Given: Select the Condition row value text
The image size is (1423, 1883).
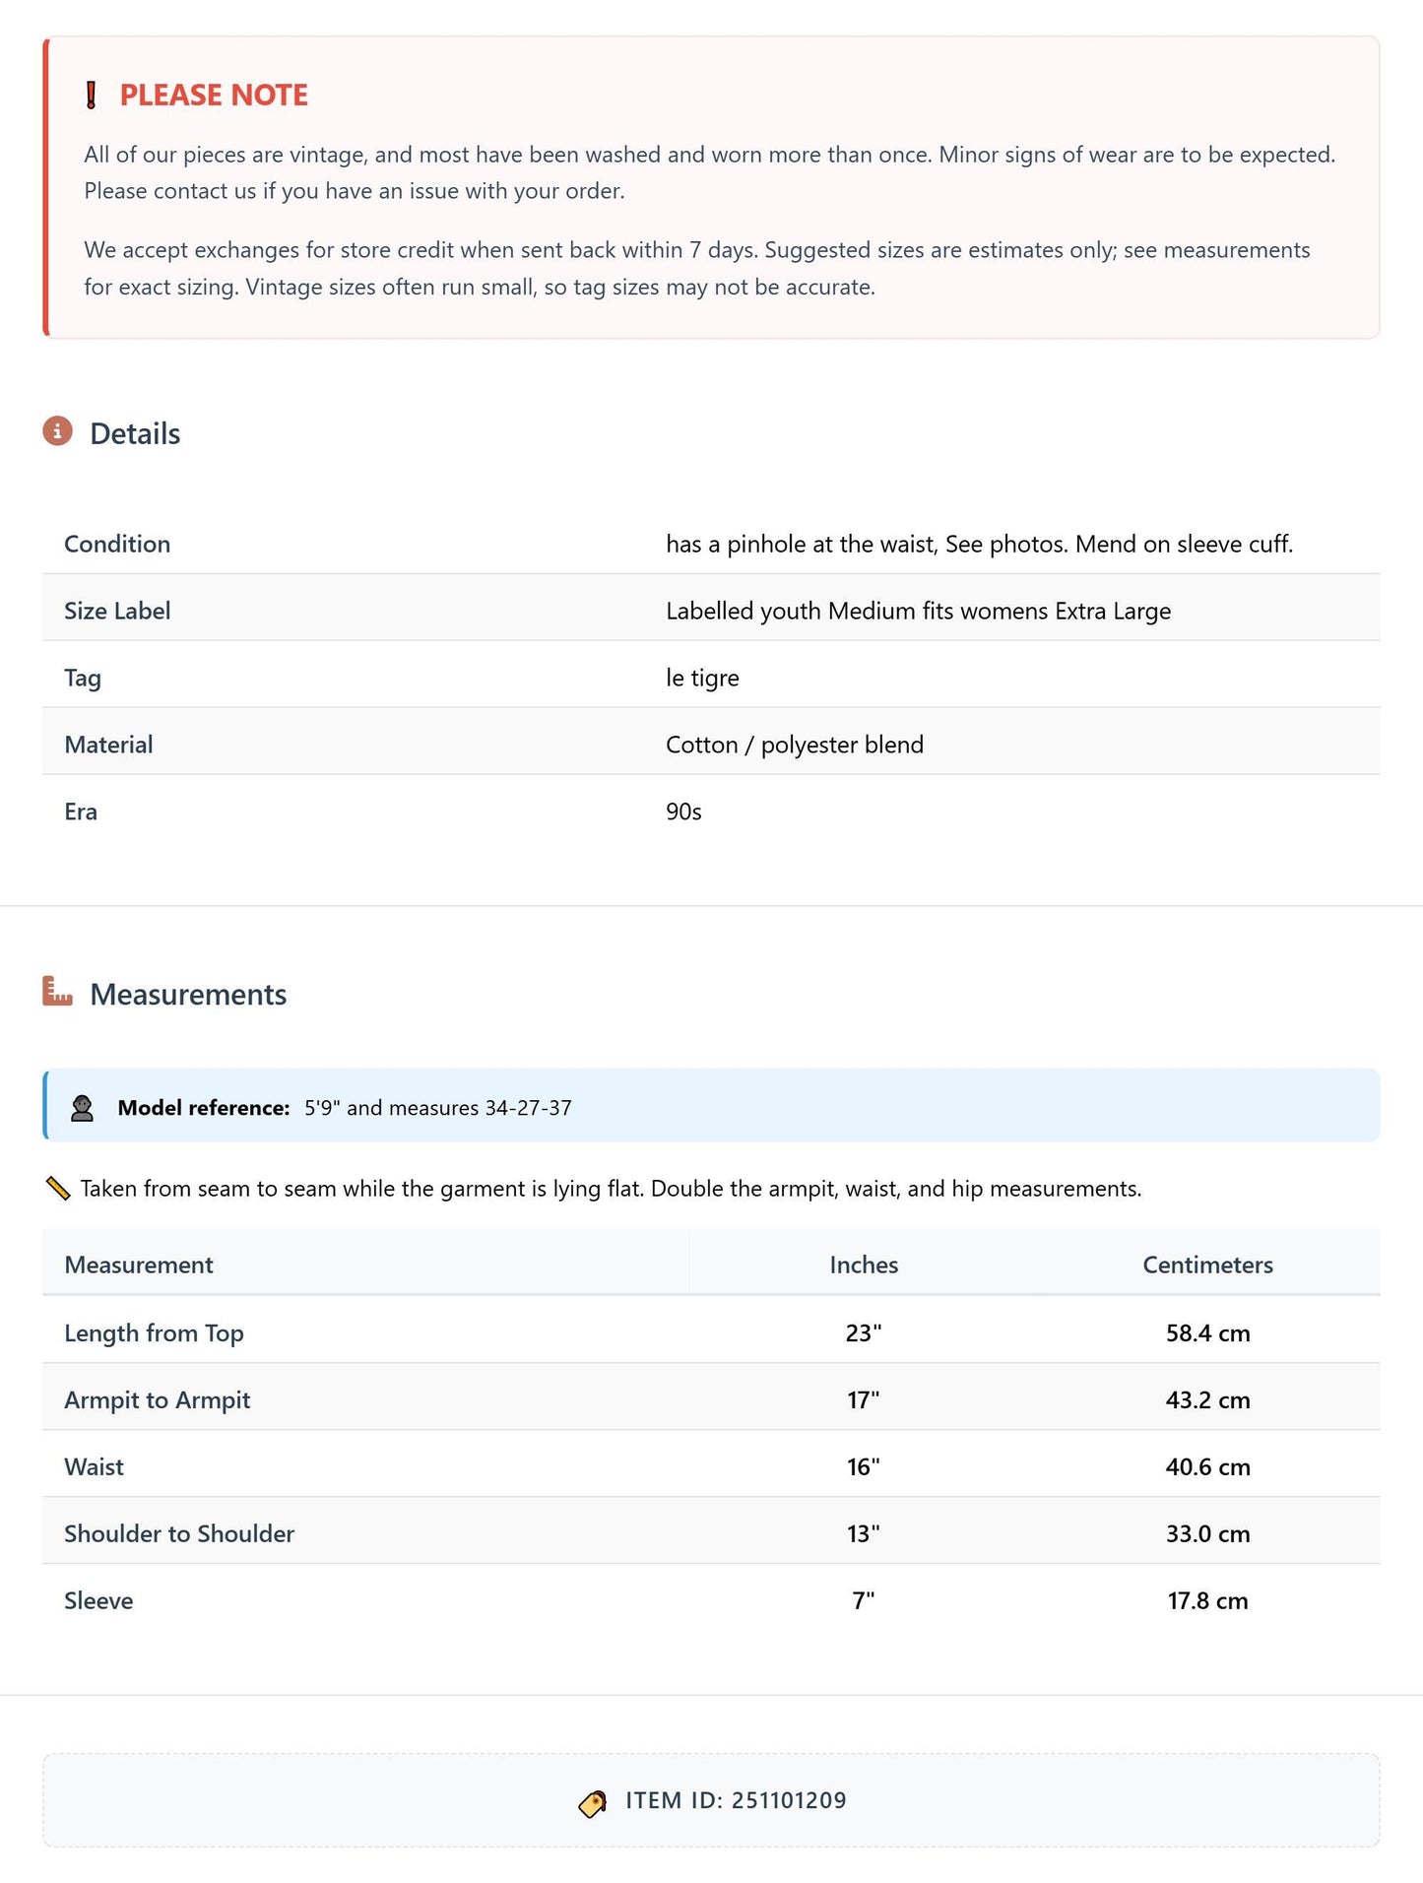Looking at the screenshot, I should (979, 545).
